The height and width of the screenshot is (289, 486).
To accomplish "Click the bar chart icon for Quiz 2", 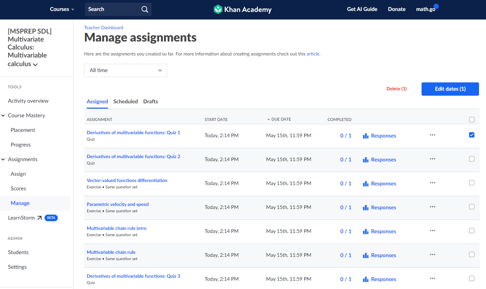I will 366,159.
